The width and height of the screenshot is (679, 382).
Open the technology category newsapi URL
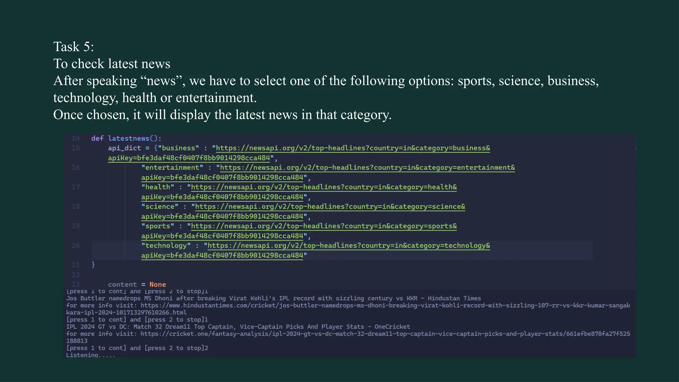tap(348, 246)
